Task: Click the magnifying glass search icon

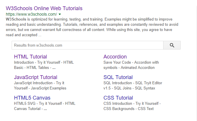Action: [172, 45]
